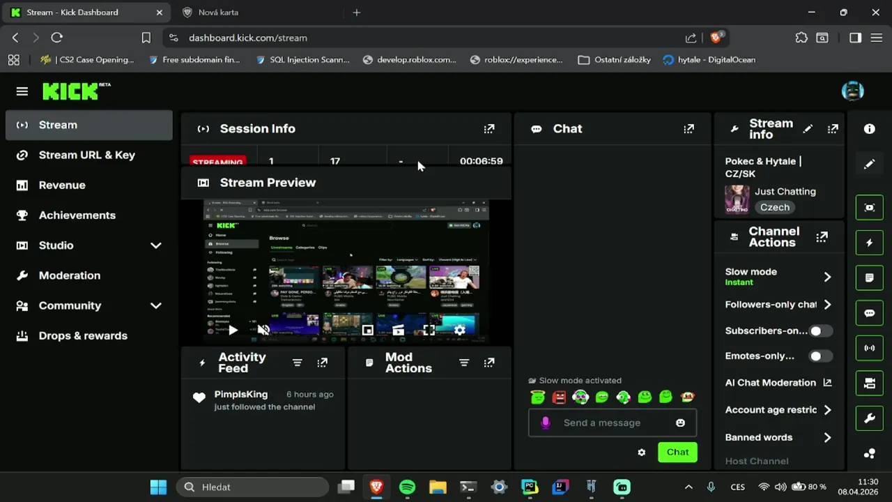Image resolution: width=892 pixels, height=502 pixels.
Task: Click the info icon in the right rail
Action: (x=870, y=129)
